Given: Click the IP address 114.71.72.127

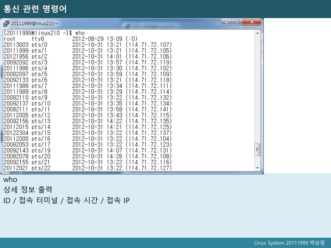Looking at the screenshot, I should 149,168.
